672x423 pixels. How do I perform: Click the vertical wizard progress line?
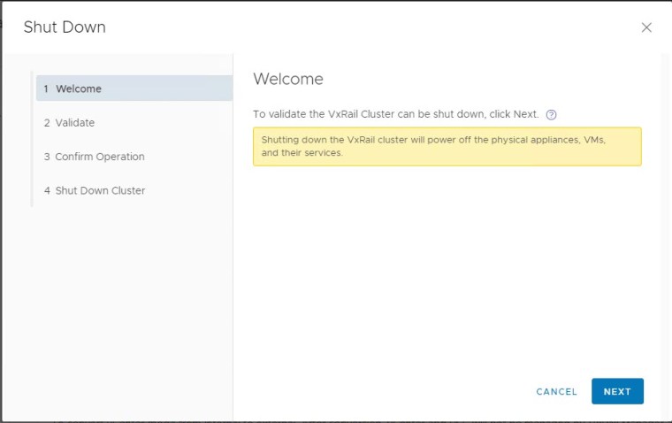[32, 140]
